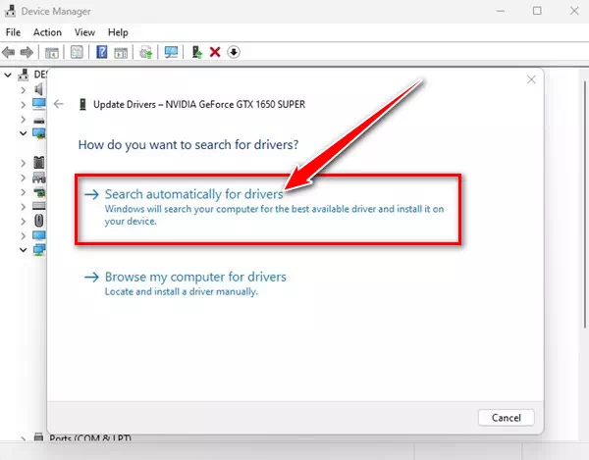This screenshot has height=460, width=589.
Task: Expand the disk drive category chevron
Action: coord(24,120)
